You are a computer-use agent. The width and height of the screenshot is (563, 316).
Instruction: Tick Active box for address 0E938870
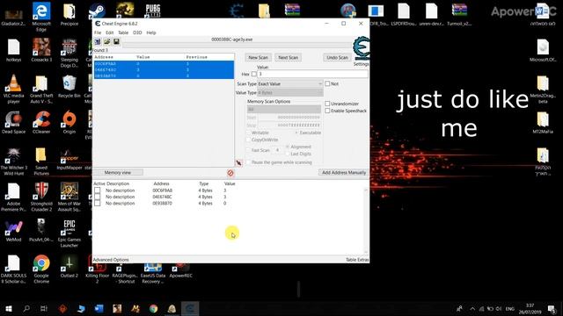[x=98, y=203]
